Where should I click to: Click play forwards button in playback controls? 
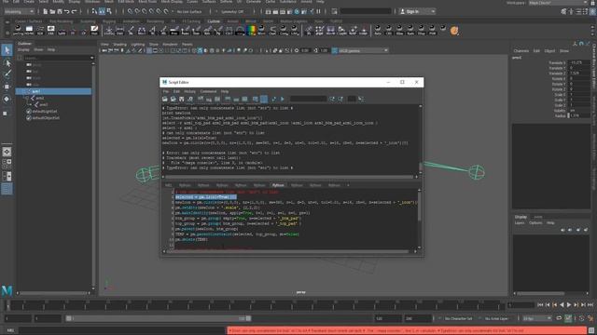(569, 304)
